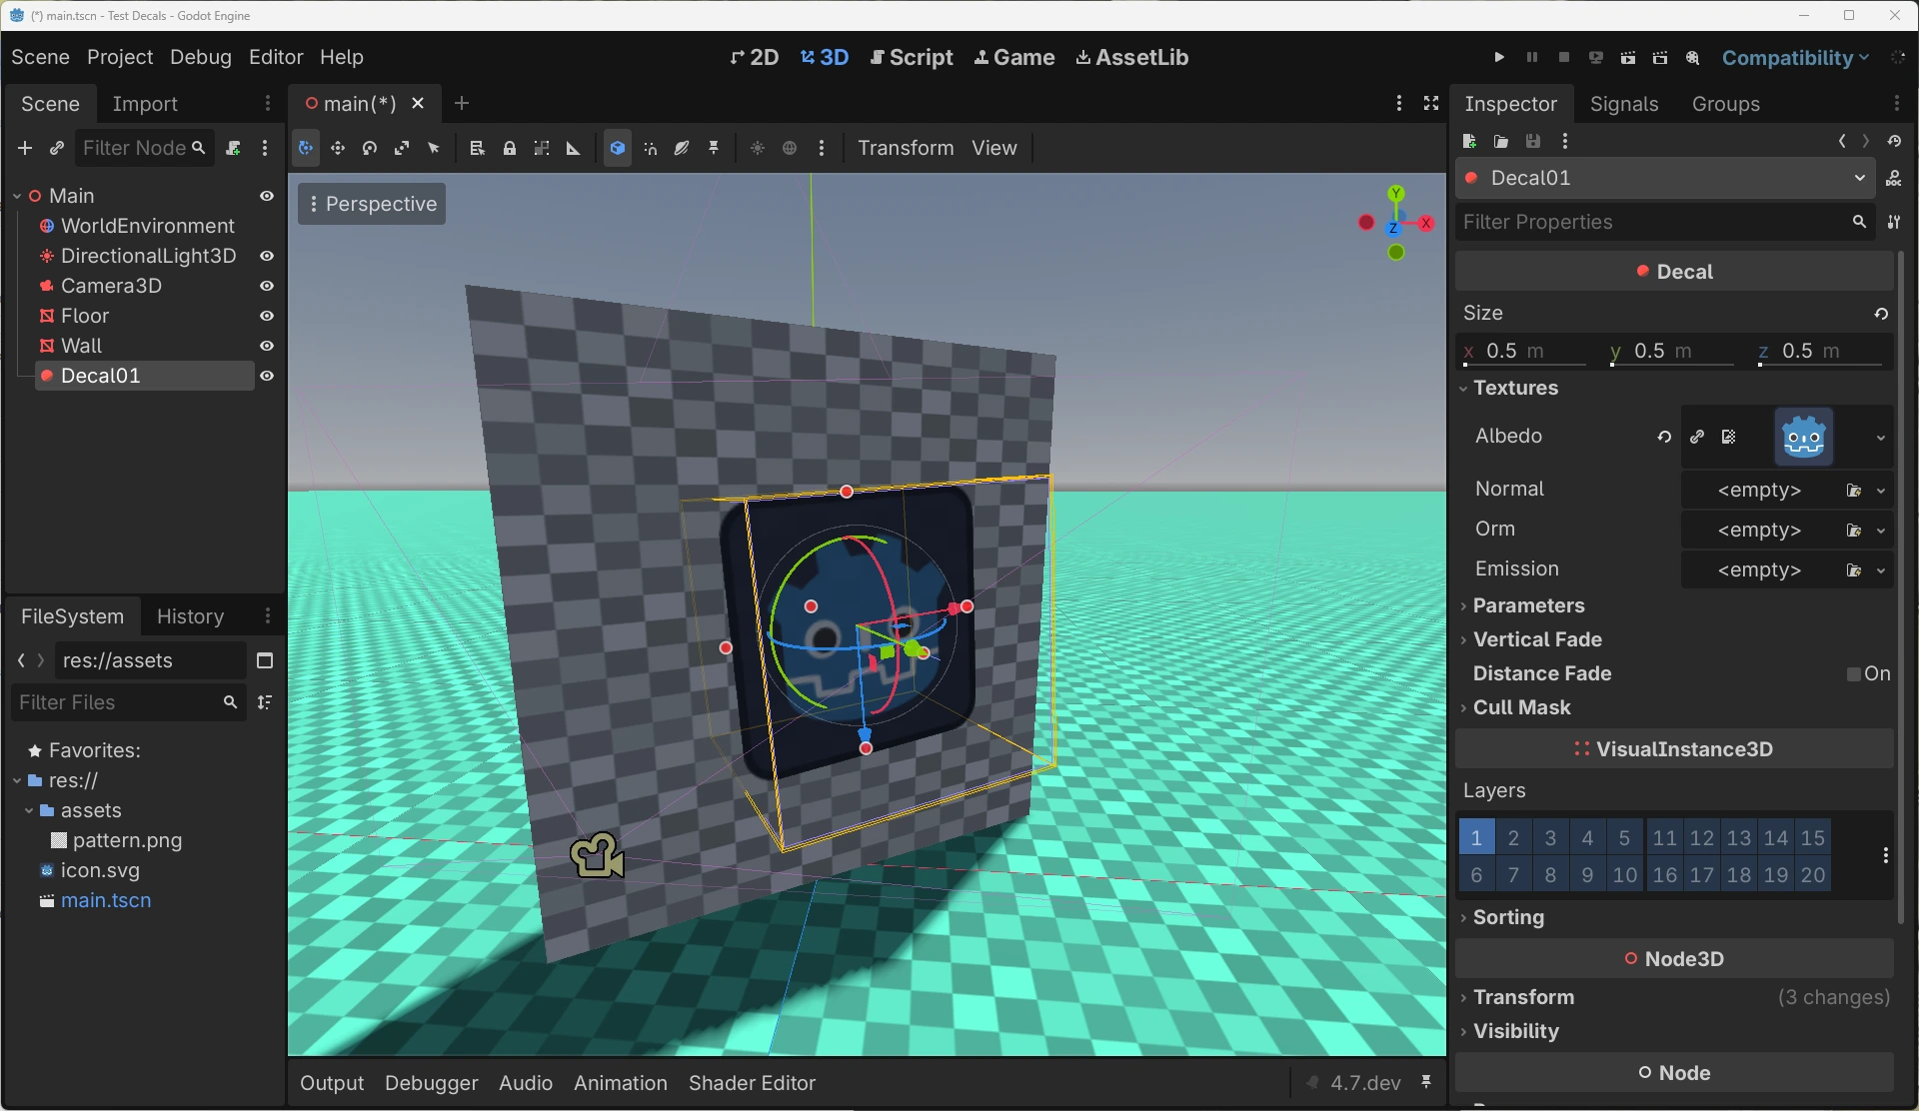1919x1111 pixels.
Task: Toggle distraction-free mode icon
Action: tap(1431, 103)
